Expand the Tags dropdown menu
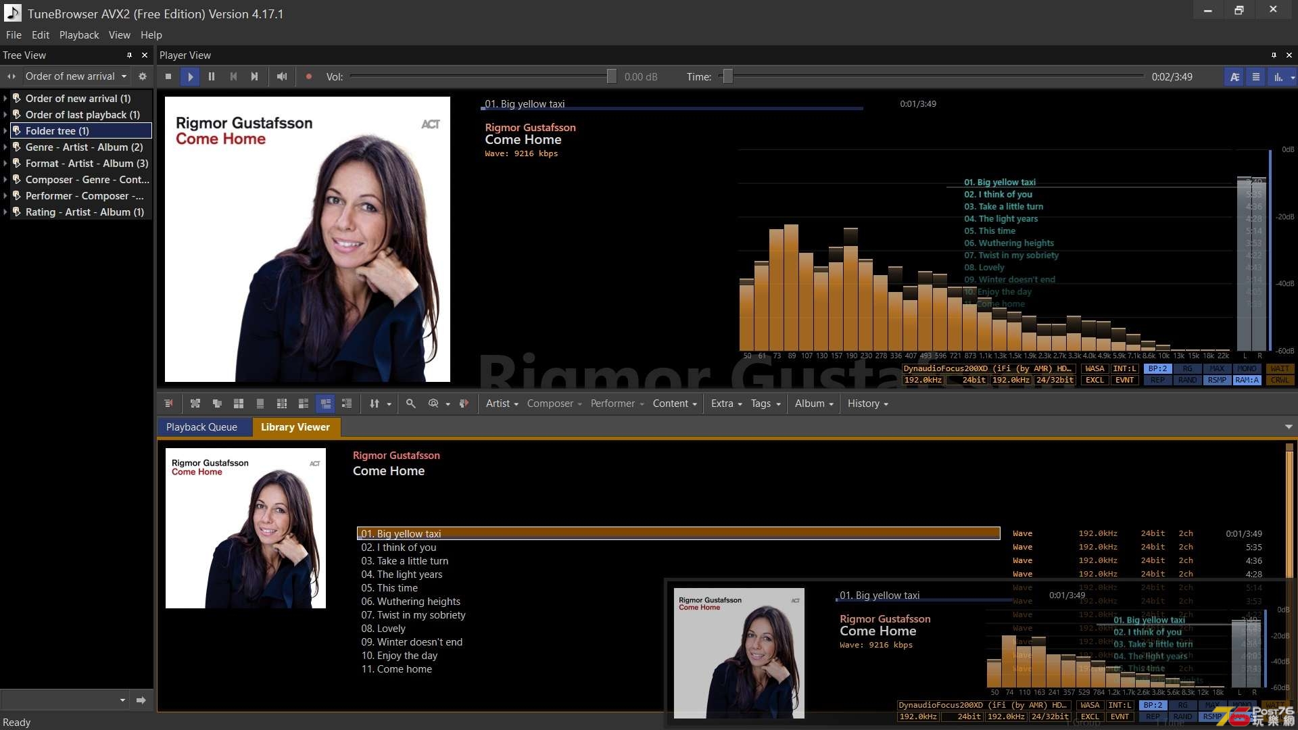Image resolution: width=1298 pixels, height=730 pixels. click(763, 403)
